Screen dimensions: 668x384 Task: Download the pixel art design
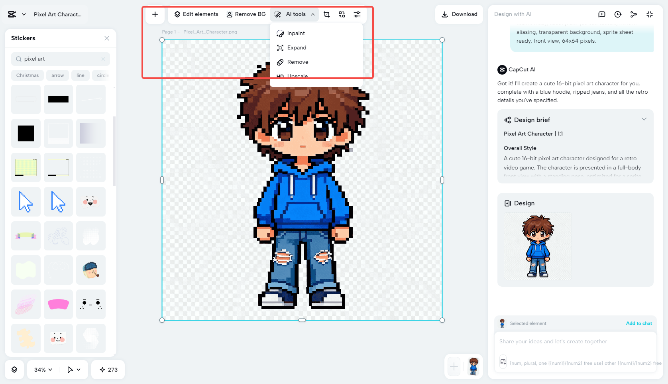click(459, 14)
